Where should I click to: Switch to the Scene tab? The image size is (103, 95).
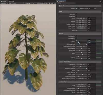[11, 1]
